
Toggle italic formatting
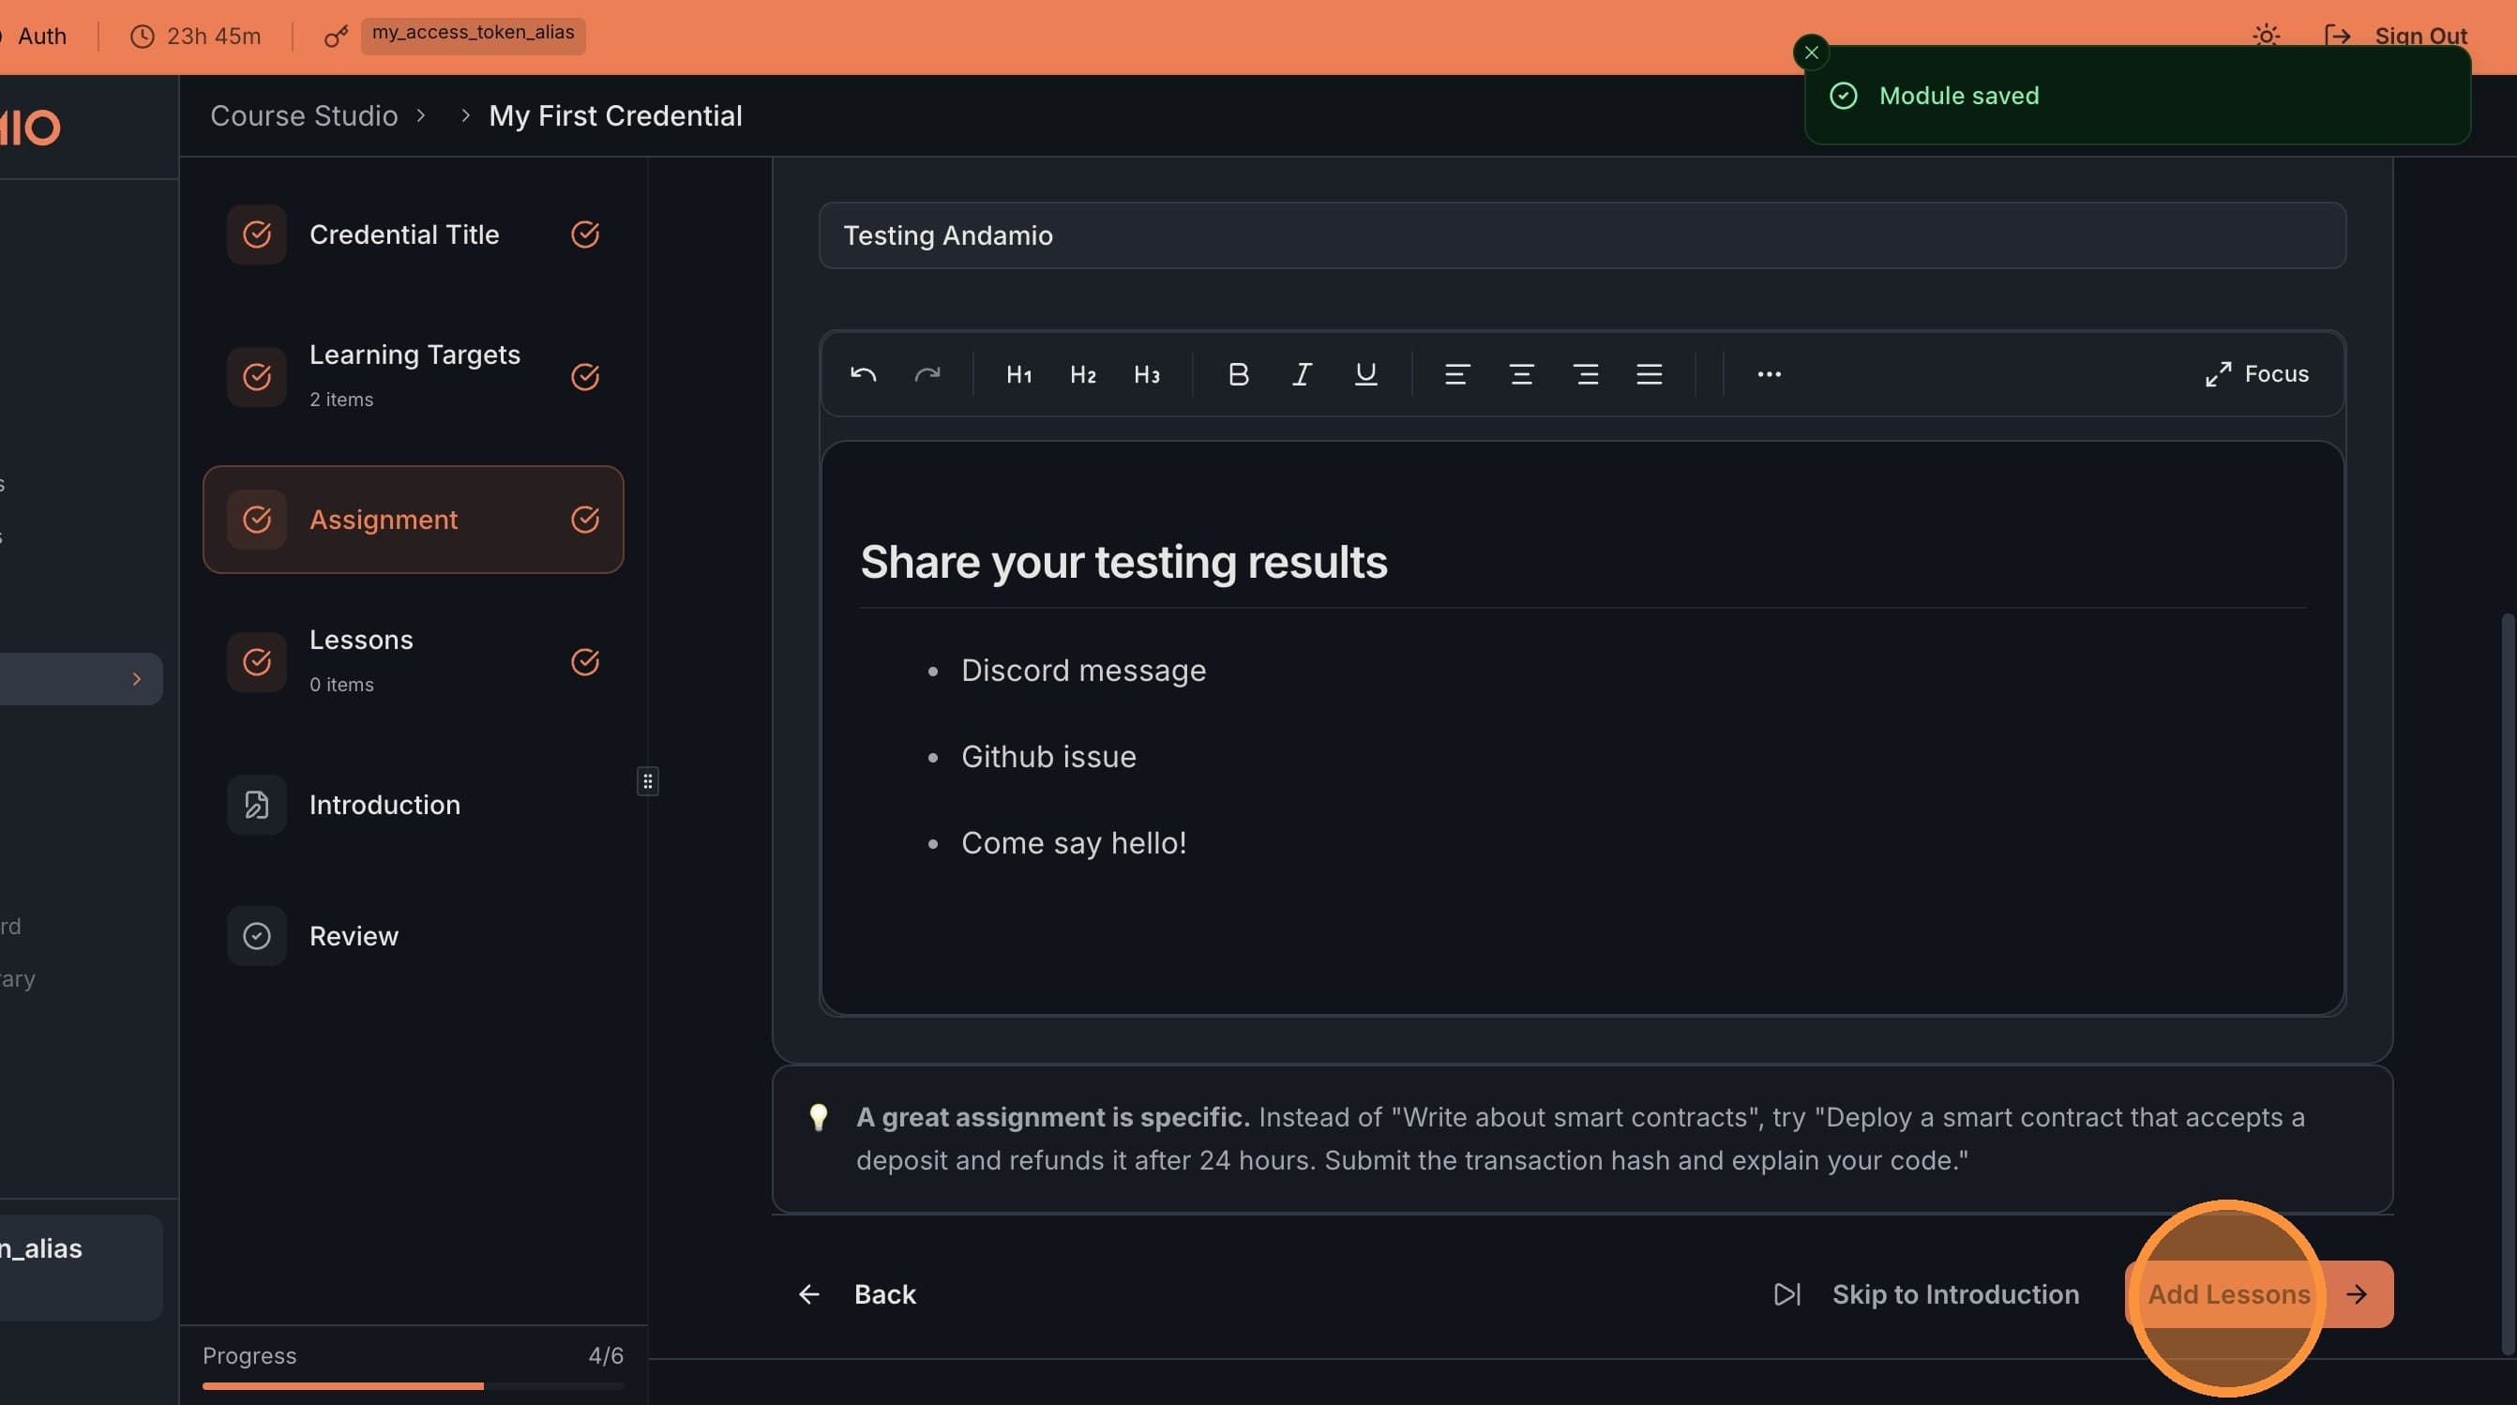1301,374
